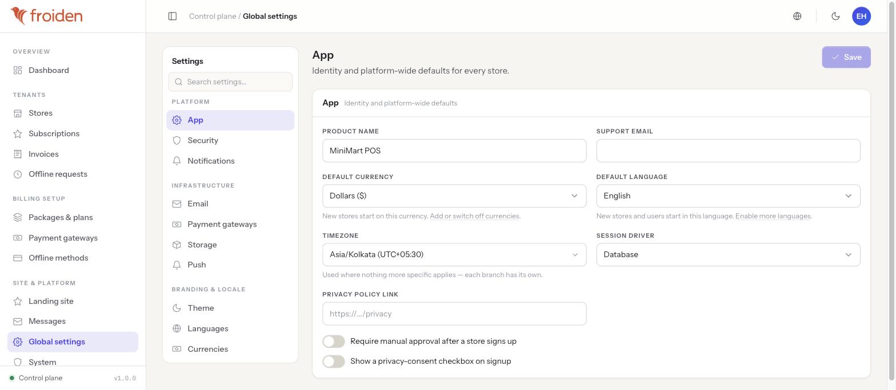Screen dimensions: 896x390
Task: Click the Search settings field
Action: (x=230, y=82)
